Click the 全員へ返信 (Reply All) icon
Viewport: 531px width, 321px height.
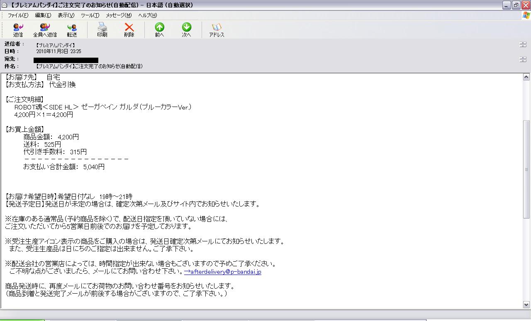coord(45,30)
